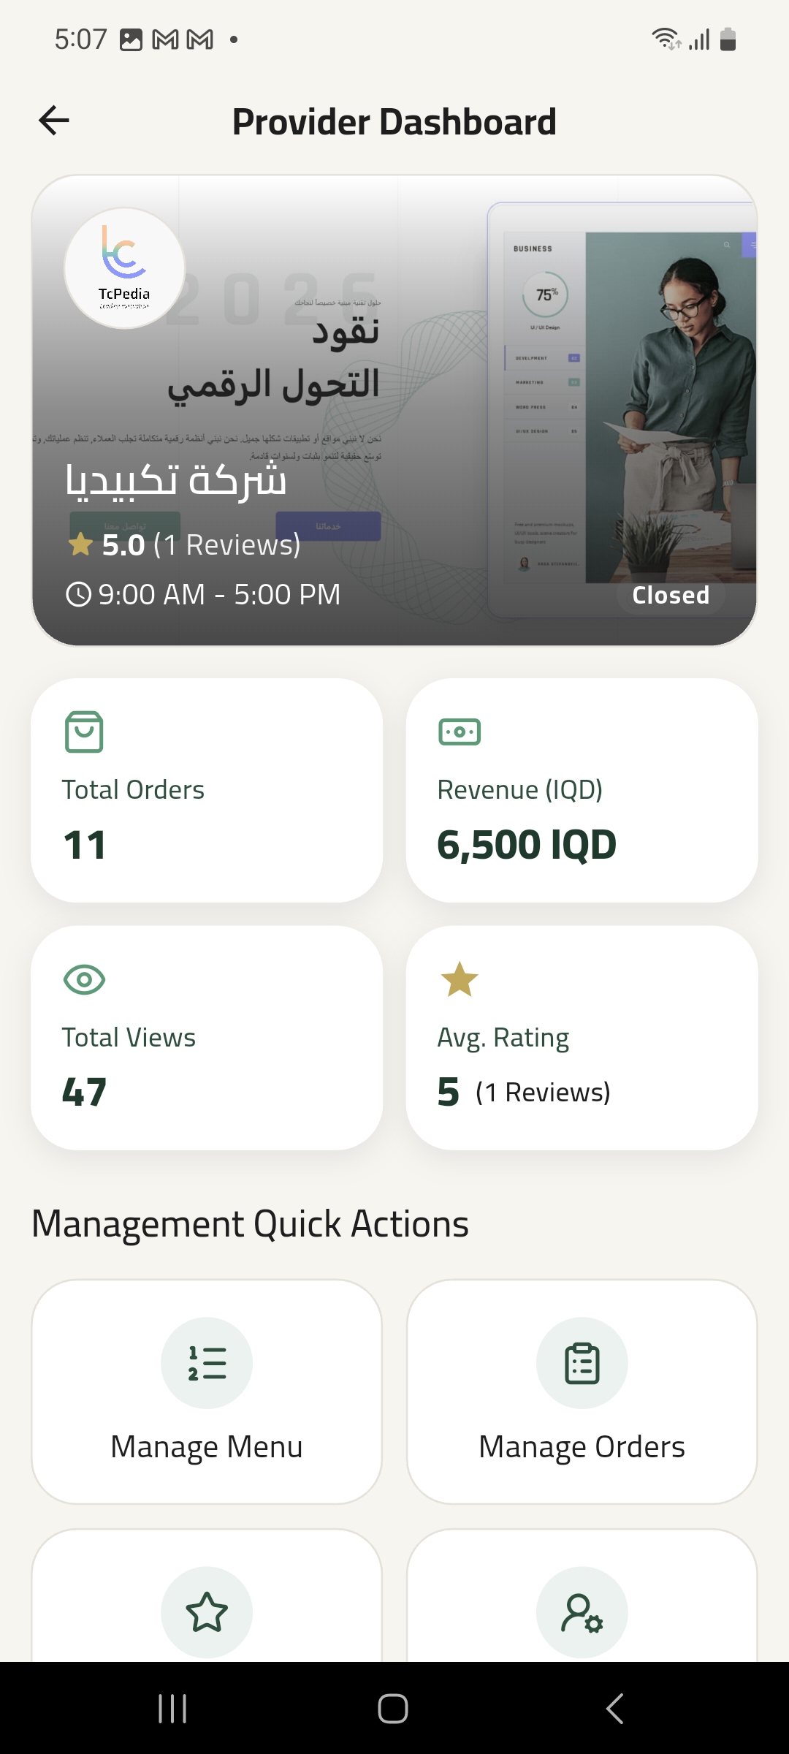Tap the Revenue (IQD) label
789x1754 pixels.
[520, 790]
